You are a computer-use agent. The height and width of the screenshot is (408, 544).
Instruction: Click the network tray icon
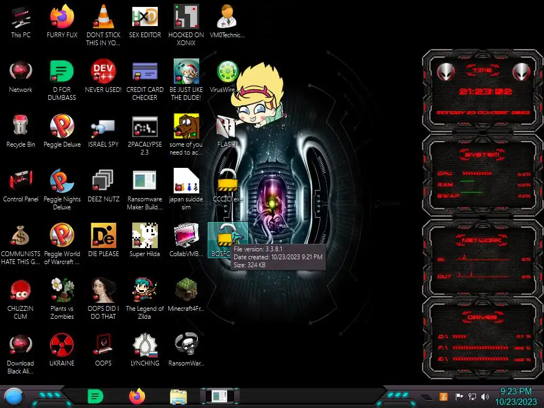472,396
